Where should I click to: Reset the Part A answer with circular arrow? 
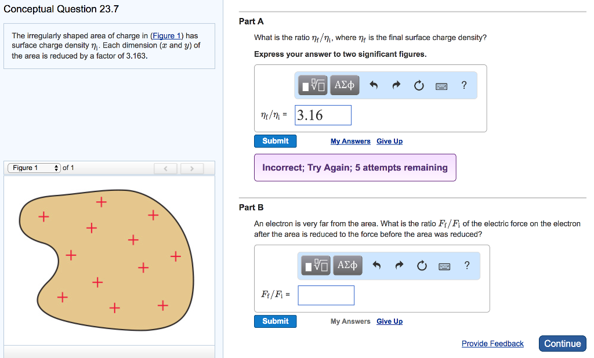(419, 85)
